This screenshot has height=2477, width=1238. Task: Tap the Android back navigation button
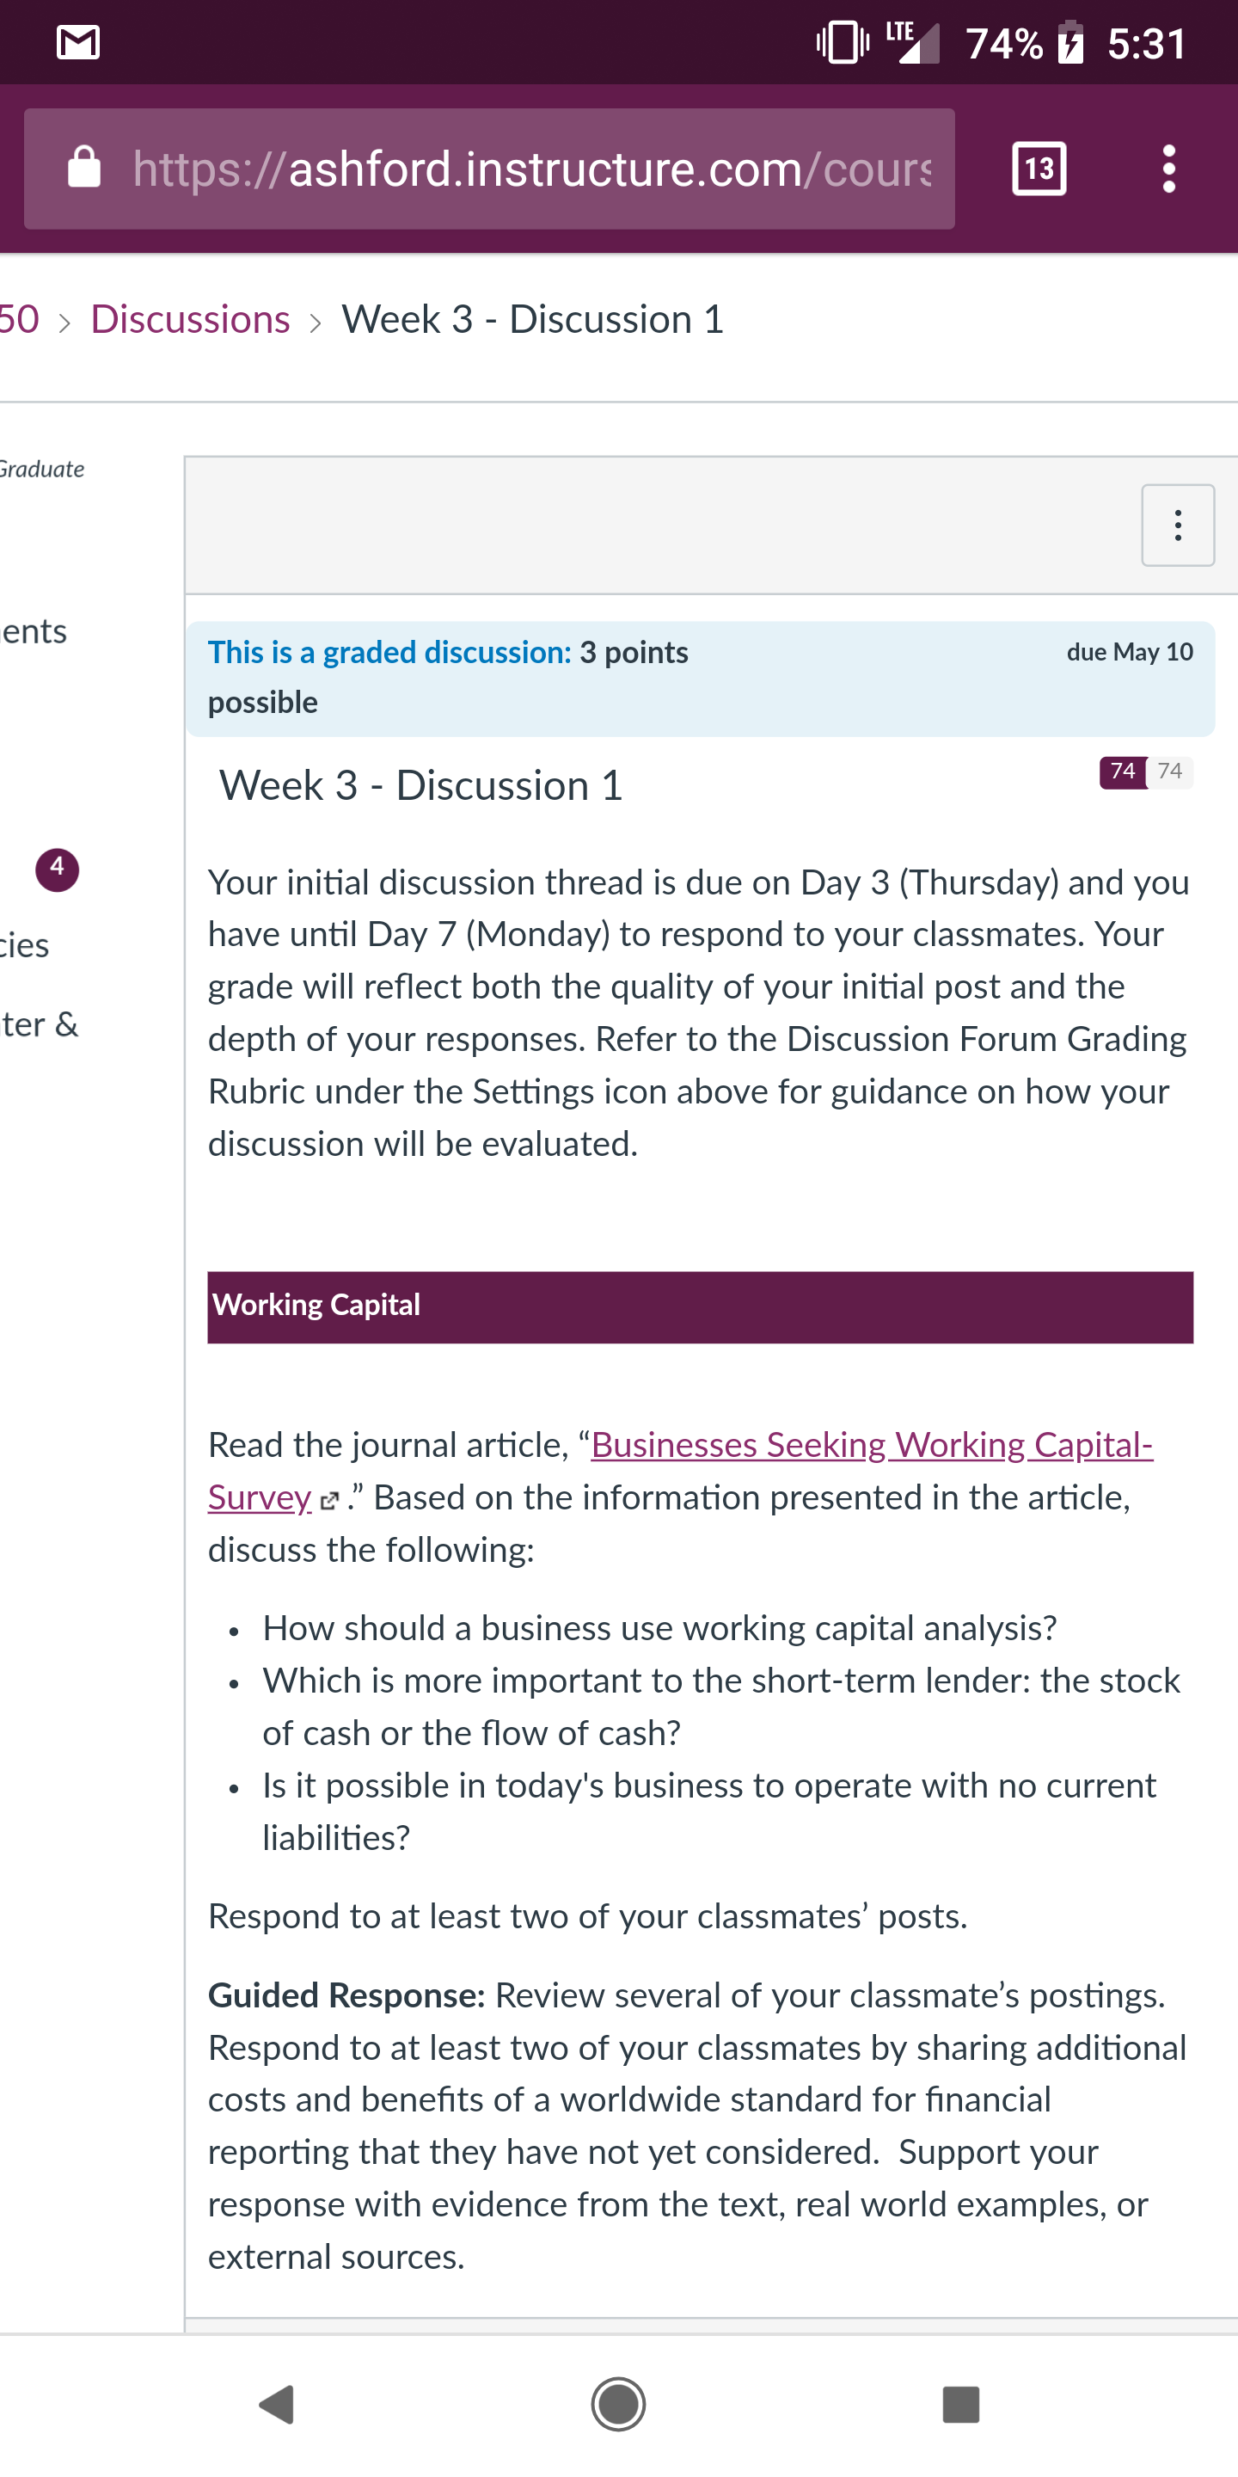277,2404
